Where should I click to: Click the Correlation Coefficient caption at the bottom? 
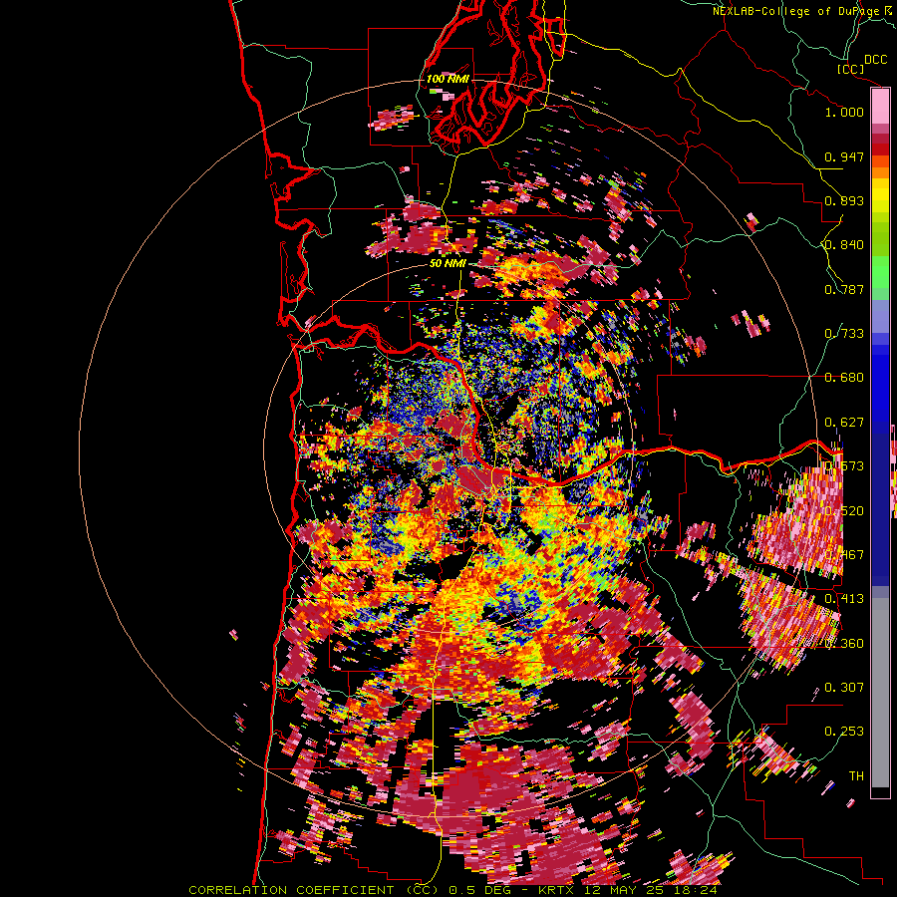452,890
